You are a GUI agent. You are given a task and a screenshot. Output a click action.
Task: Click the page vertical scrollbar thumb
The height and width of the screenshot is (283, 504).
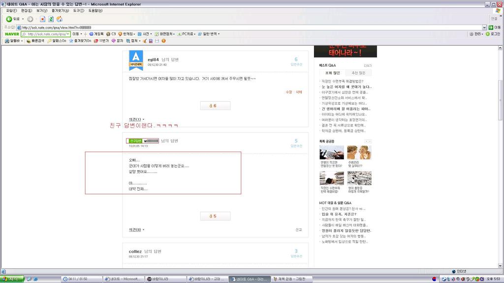tap(500, 101)
